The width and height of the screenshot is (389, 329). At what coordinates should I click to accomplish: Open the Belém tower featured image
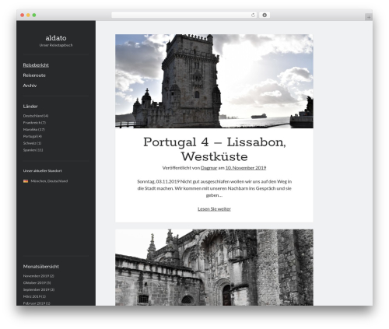[x=214, y=81]
